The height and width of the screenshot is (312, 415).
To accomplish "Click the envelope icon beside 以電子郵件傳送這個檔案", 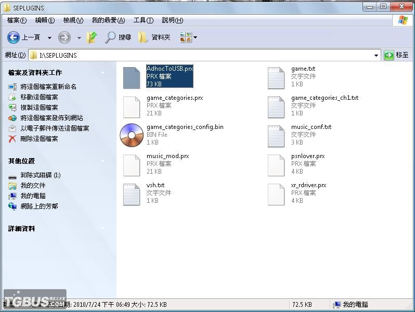I will tap(12, 128).
